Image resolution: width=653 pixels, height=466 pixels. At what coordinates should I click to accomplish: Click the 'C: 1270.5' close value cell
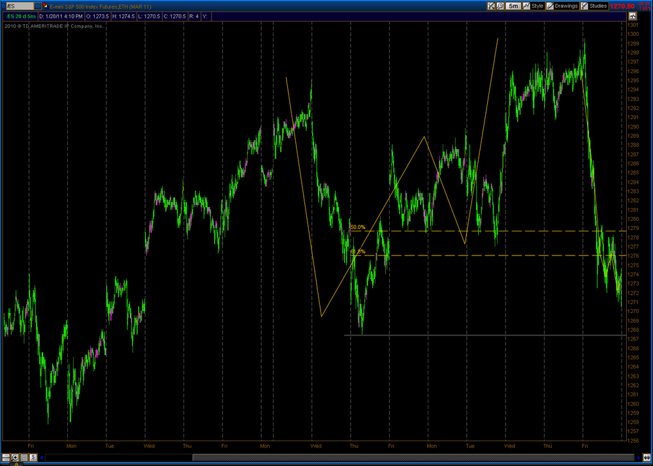click(175, 17)
